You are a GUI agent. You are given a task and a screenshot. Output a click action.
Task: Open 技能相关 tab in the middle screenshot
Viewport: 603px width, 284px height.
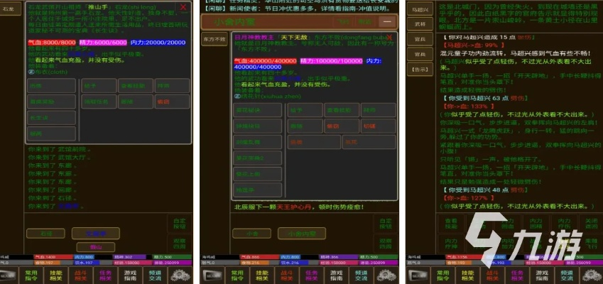262,275
